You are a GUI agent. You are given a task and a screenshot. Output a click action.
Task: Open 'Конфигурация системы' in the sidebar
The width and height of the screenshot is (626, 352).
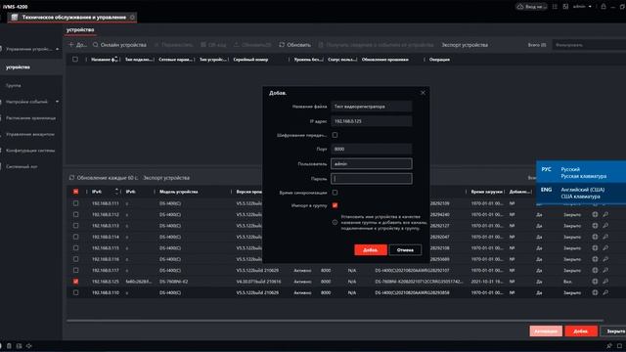click(30, 151)
